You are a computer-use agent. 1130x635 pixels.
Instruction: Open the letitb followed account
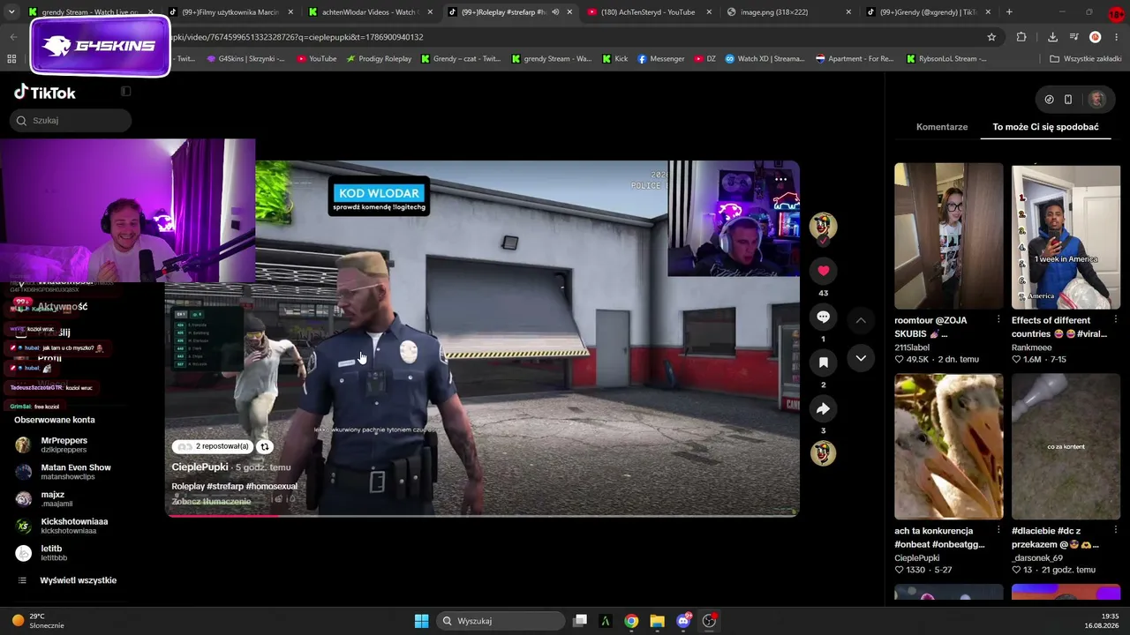[41, 553]
